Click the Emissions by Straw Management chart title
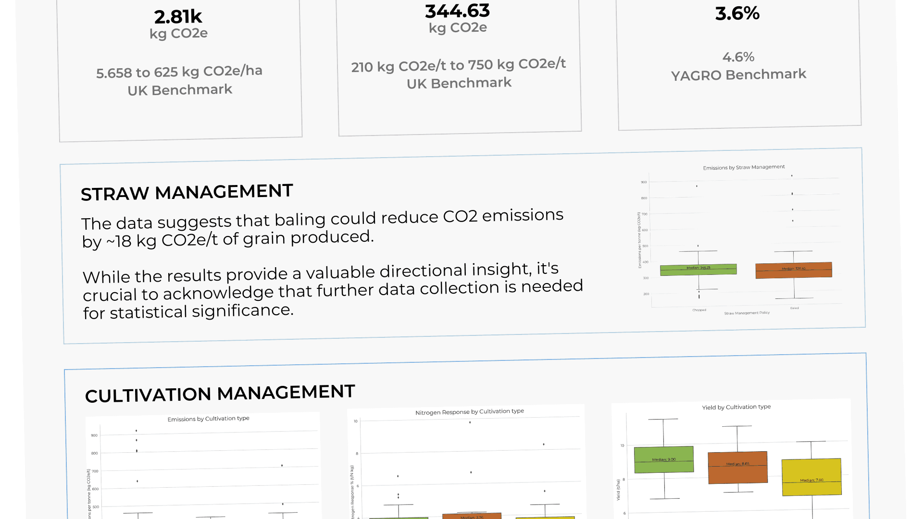Viewport: 923px width, 519px height. [x=744, y=167]
